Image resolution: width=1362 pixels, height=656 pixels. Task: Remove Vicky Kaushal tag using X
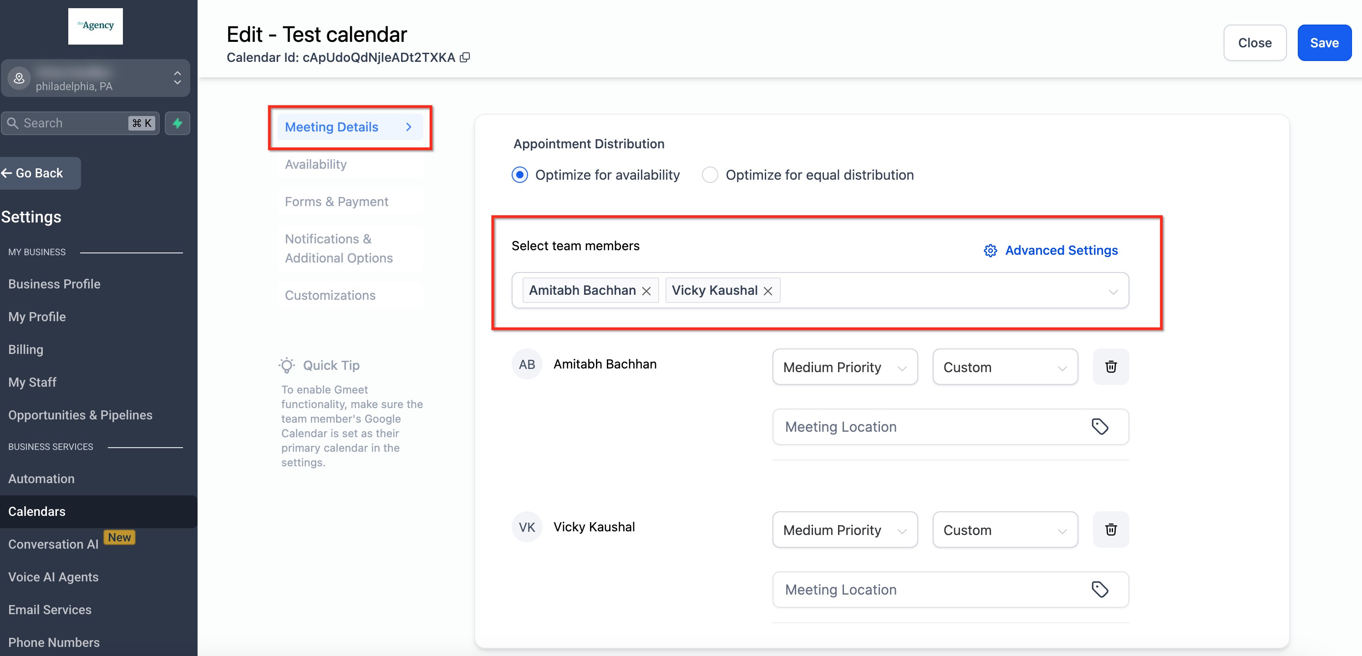pos(767,291)
